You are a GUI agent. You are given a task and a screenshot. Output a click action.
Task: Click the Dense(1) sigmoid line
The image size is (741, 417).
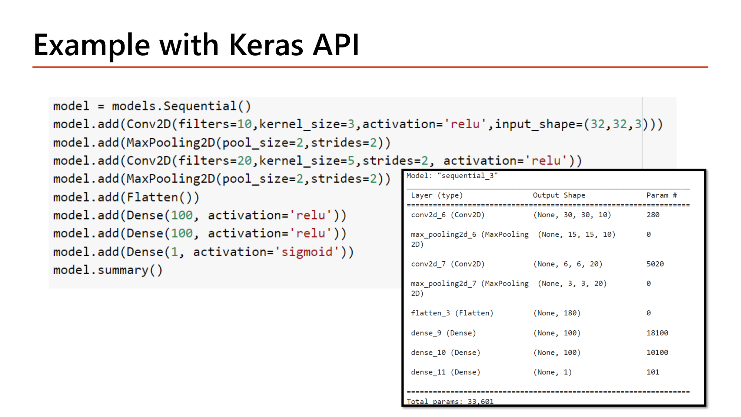coord(203,252)
